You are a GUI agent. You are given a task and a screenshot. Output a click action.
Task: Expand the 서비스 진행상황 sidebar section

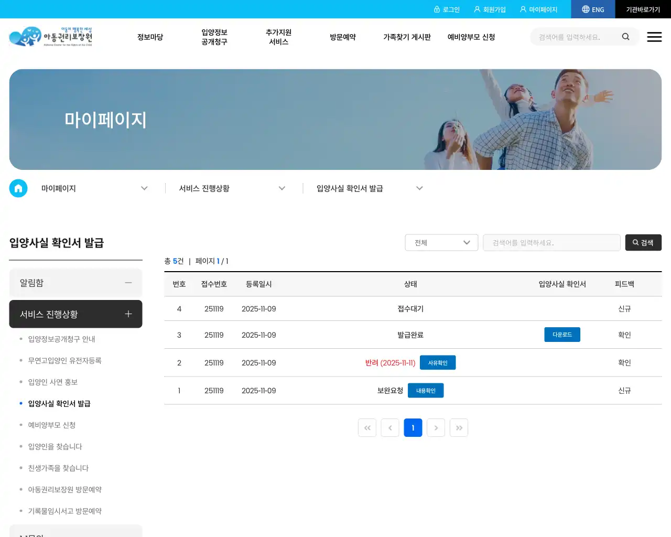(128, 314)
